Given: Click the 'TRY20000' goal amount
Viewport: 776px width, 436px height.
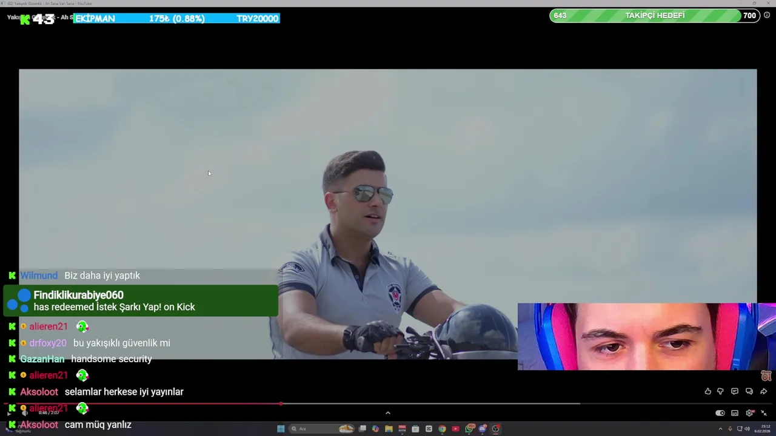Looking at the screenshot, I should pos(258,18).
